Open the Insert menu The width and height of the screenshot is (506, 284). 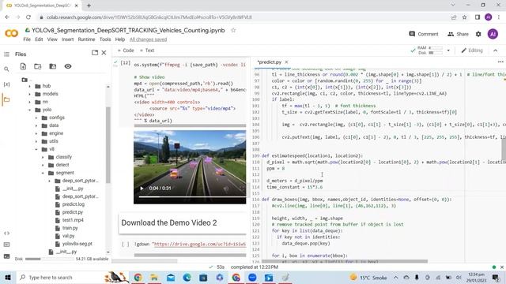pos(67,39)
